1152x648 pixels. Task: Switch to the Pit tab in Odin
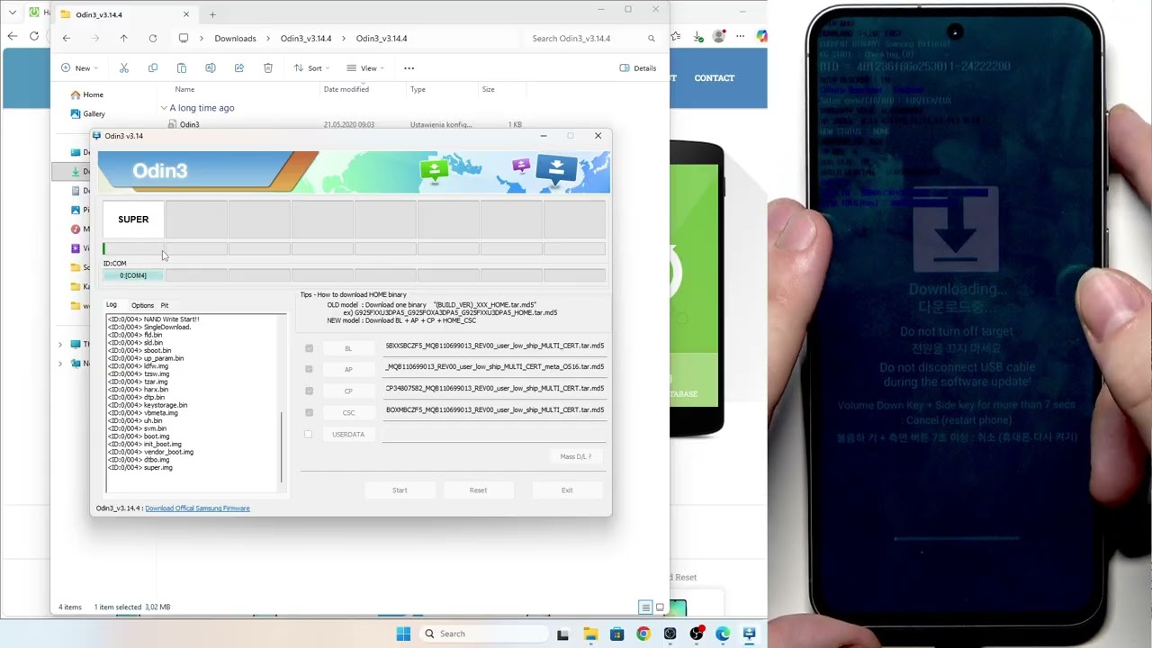tap(165, 305)
